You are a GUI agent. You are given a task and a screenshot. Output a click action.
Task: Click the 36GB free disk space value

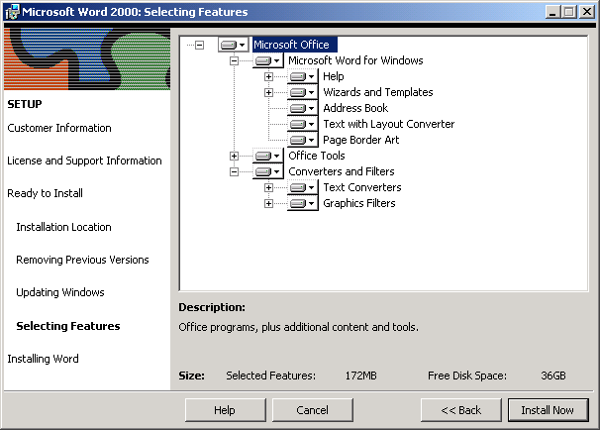click(553, 376)
